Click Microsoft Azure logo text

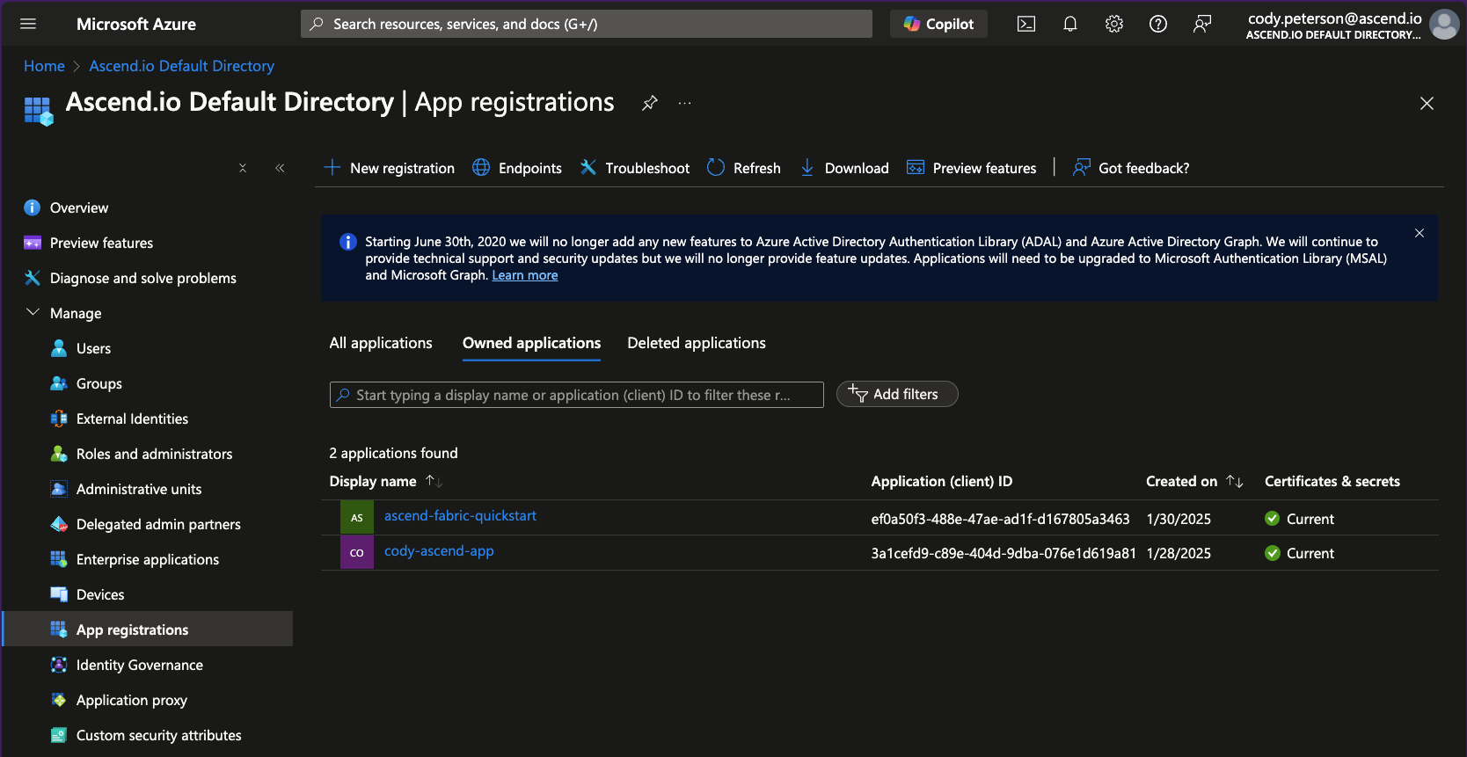click(136, 24)
